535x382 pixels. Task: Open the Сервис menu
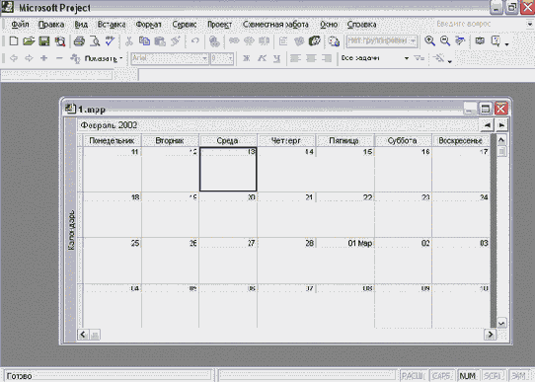tap(185, 25)
